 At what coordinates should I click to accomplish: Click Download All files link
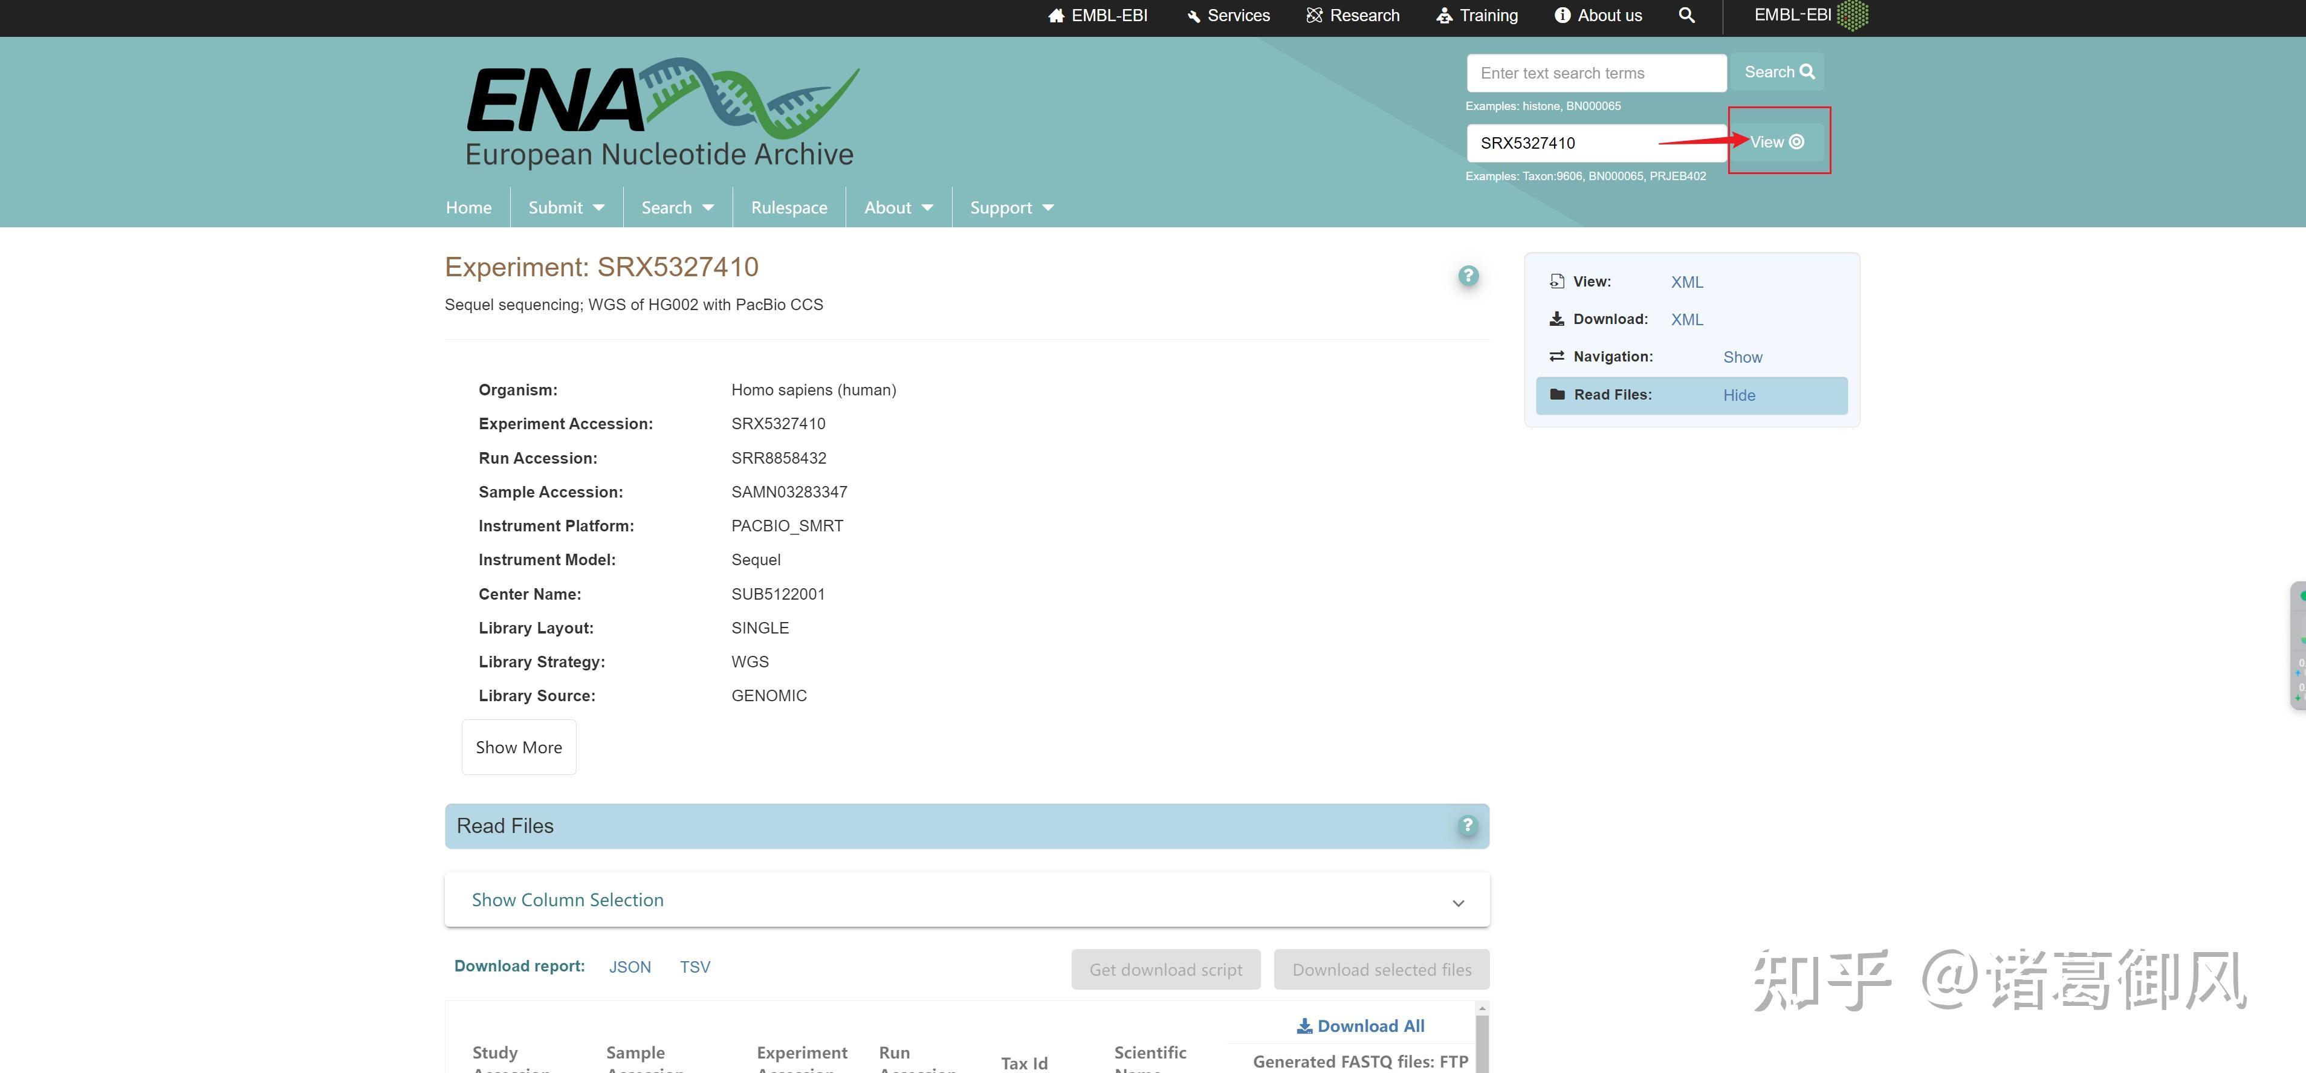(x=1361, y=1026)
